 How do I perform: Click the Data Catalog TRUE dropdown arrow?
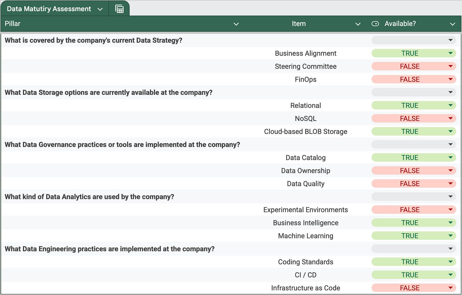[450, 158]
